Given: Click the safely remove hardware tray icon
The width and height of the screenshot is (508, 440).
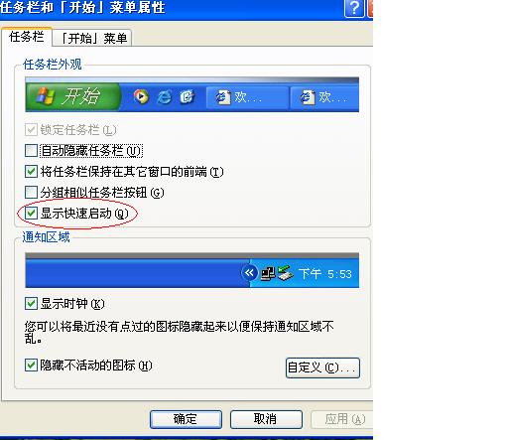Looking at the screenshot, I should coord(285,273).
